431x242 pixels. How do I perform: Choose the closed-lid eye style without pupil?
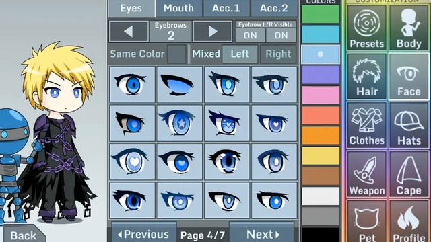pos(180,84)
